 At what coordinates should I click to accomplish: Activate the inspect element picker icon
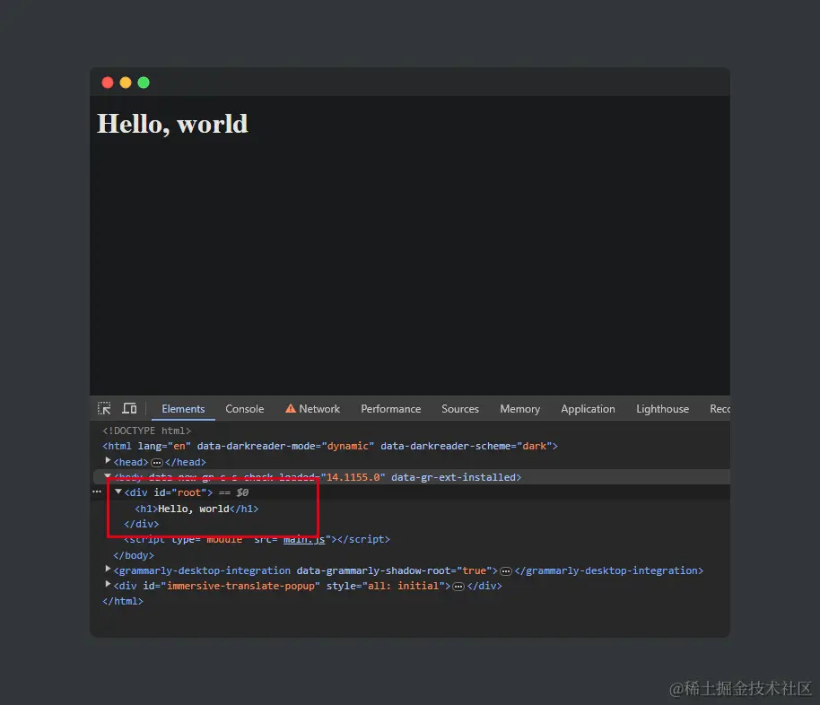tap(104, 408)
